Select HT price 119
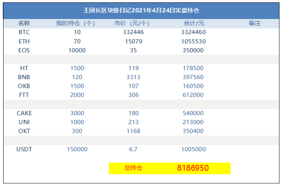Image resolution: width=283 pixels, height=187 pixels. pyautogui.click(x=134, y=68)
